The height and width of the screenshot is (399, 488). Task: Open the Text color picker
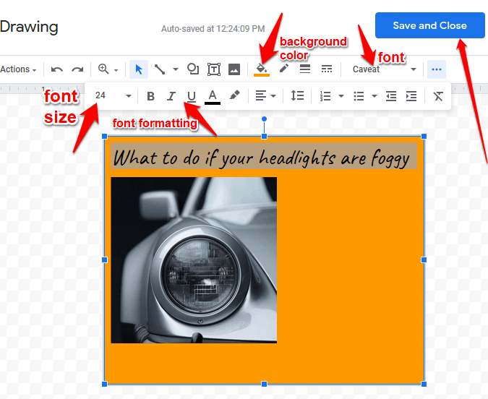point(213,97)
